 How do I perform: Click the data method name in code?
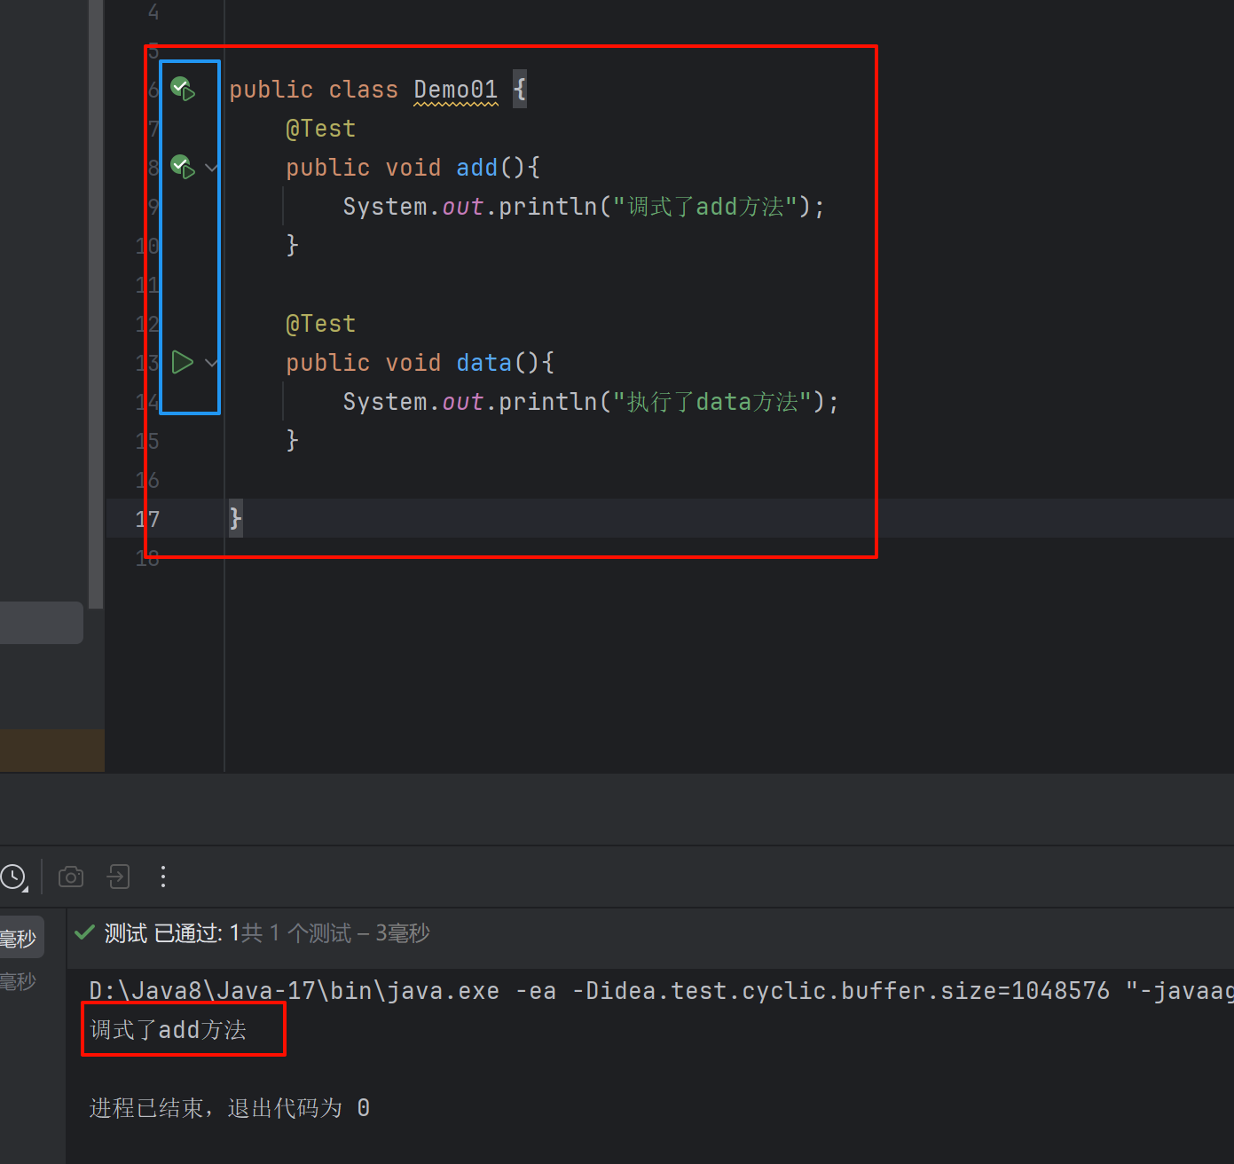(483, 363)
